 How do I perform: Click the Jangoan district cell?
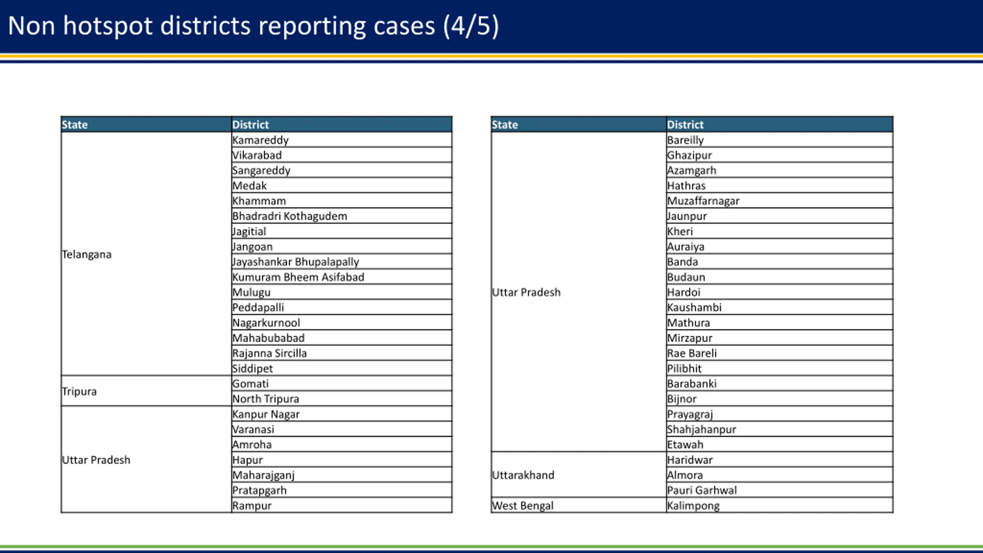coord(342,247)
